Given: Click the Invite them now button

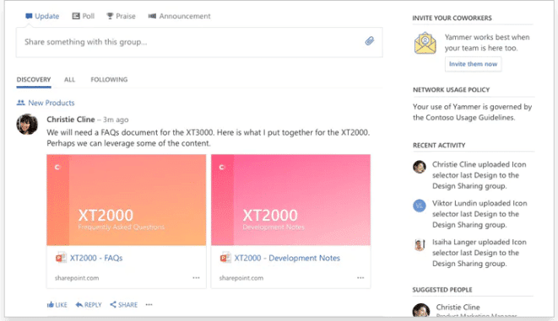Looking at the screenshot, I should (x=473, y=64).
